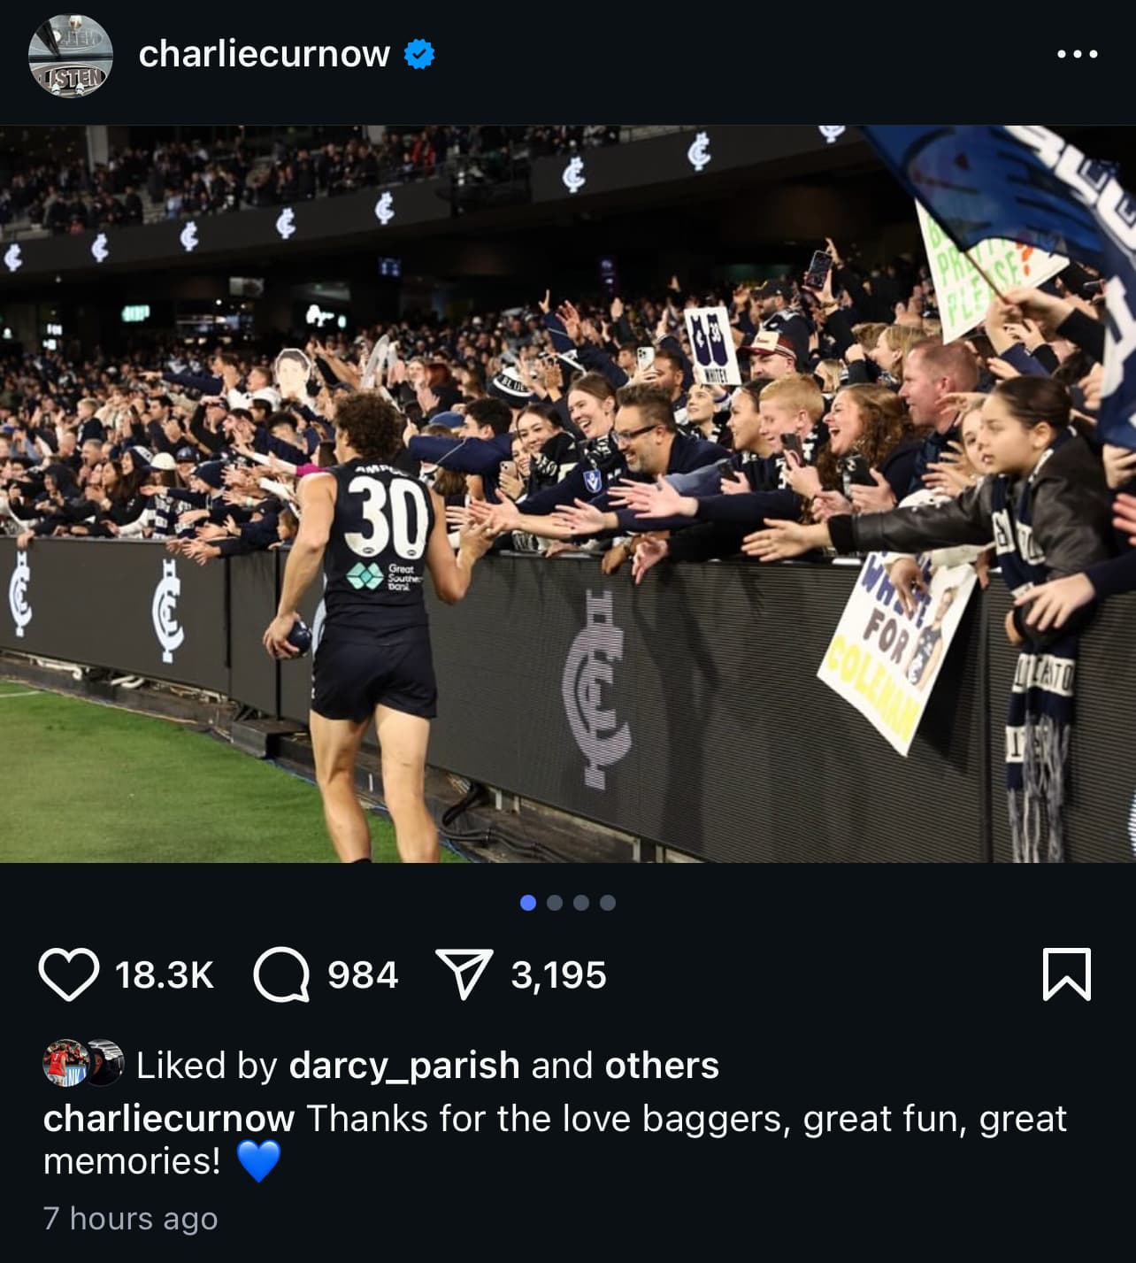Open charliecurnow's profile picture

point(71,55)
